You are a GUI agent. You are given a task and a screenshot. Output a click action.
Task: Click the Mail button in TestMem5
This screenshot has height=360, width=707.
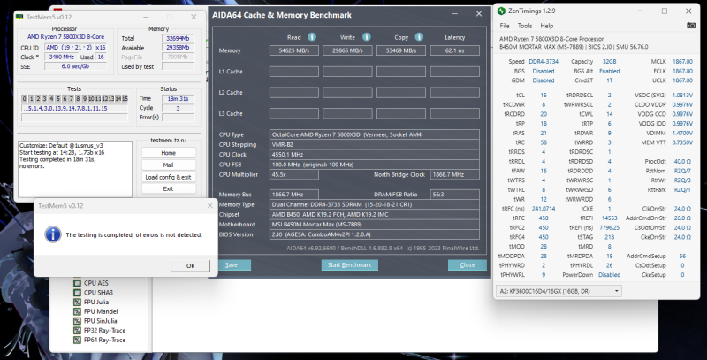click(x=168, y=165)
